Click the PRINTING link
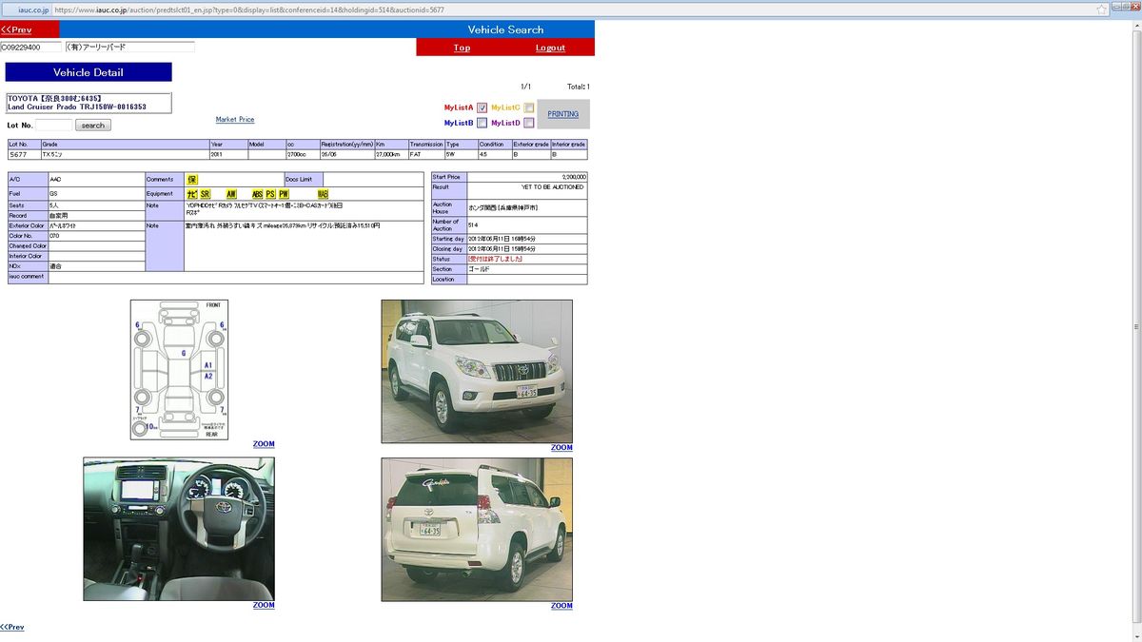This screenshot has width=1142, height=642. coord(563,114)
